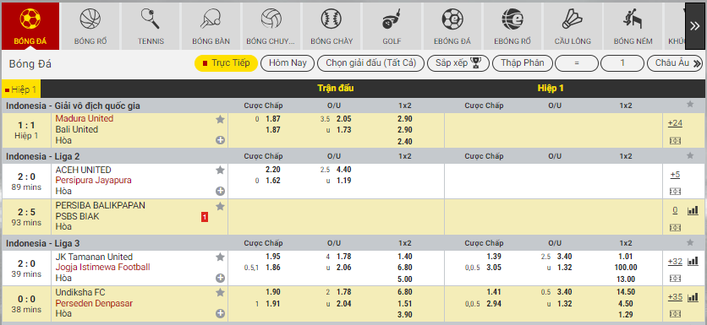
Task: Expand Madura United match with plus icon
Action: 220,140
